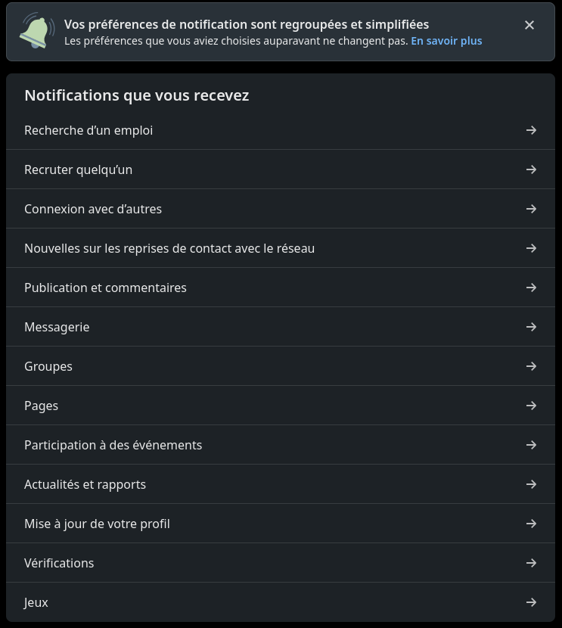Select the arrow next to Jeux

point(532,602)
